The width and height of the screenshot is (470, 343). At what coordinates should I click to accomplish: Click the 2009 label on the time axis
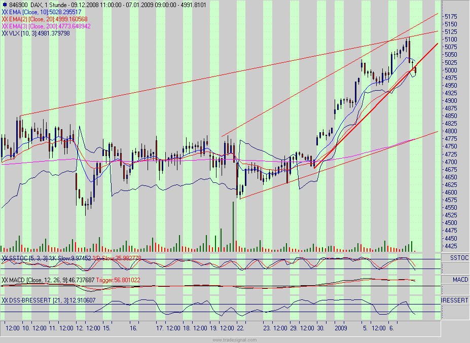340,328
